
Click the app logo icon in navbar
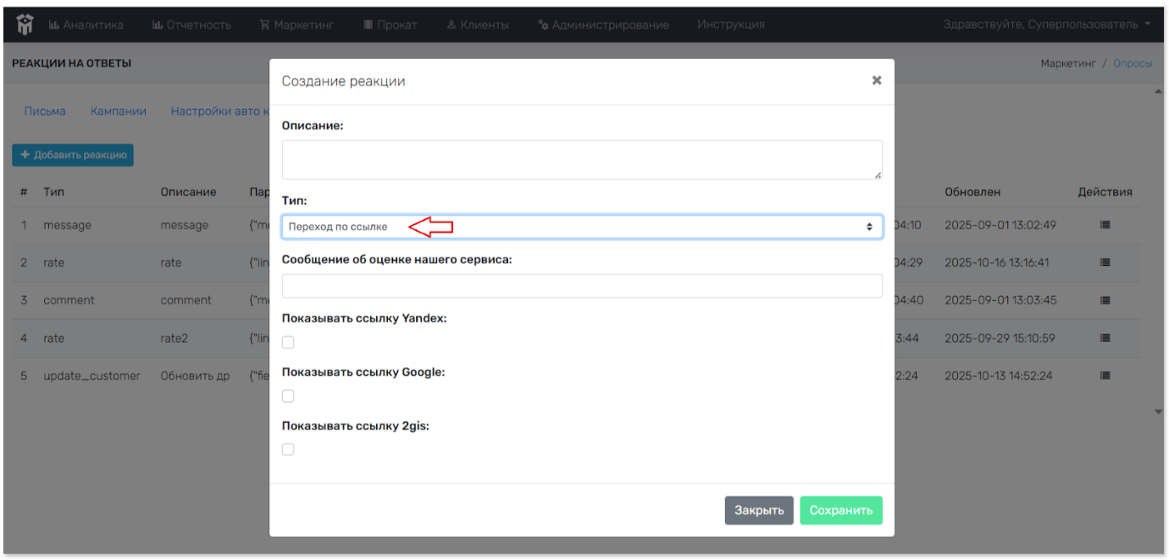click(x=25, y=25)
